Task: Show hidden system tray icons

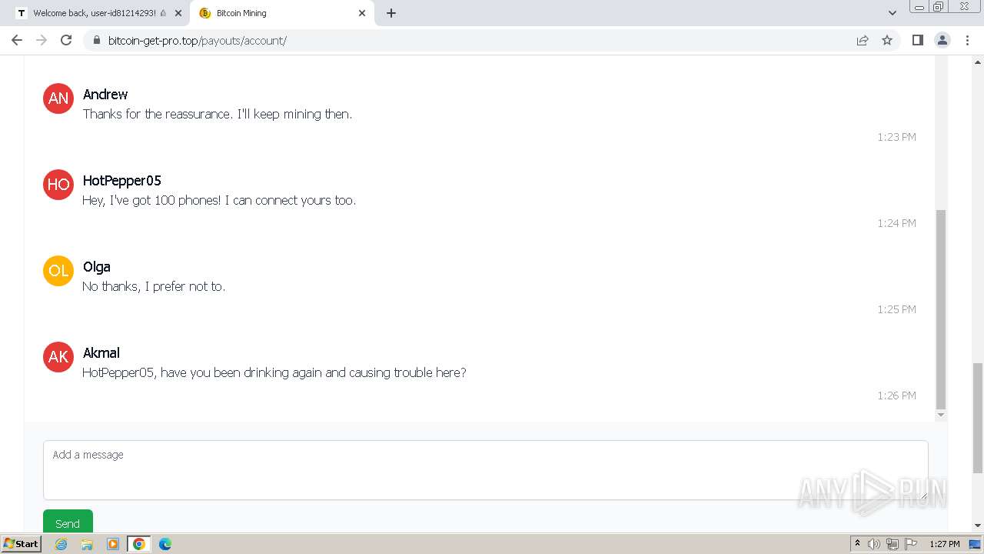Action: coord(857,544)
